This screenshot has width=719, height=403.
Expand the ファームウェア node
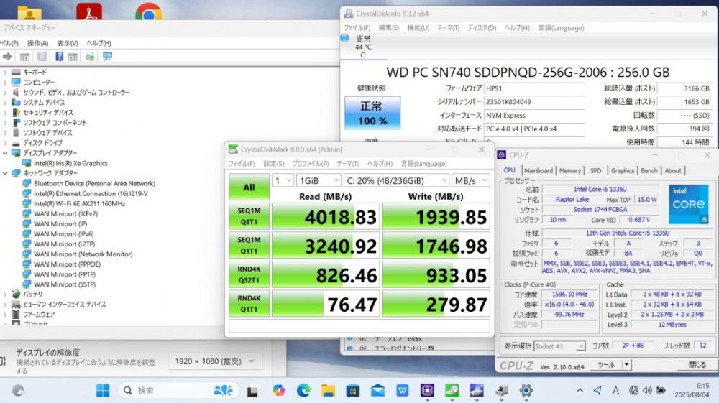point(5,314)
